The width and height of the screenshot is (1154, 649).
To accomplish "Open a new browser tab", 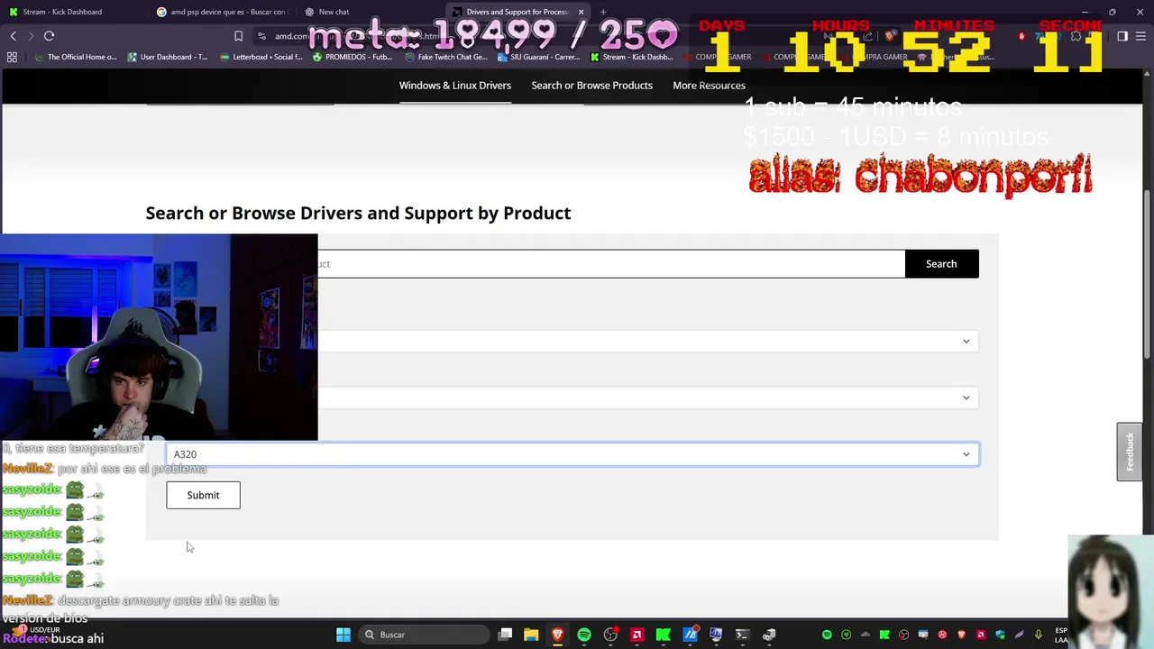I will (603, 12).
